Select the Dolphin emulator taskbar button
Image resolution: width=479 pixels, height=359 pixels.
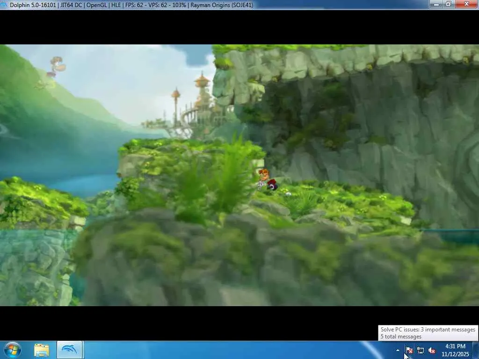click(69, 350)
